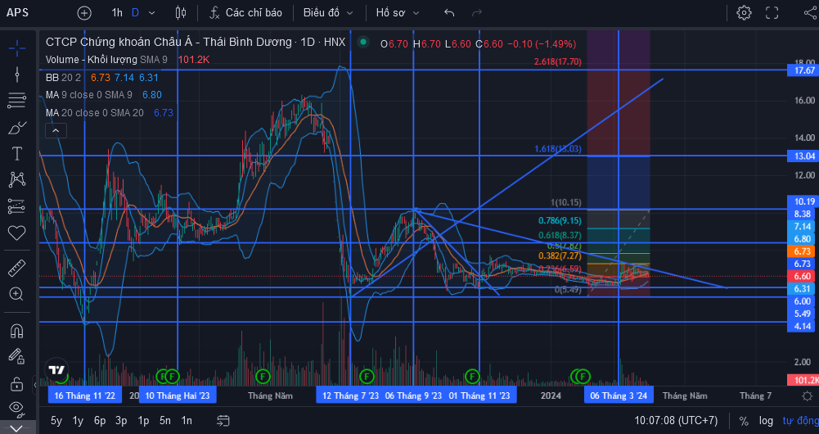Click the APS symbol search field
Image resolution: width=819 pixels, height=434 pixels.
tap(18, 12)
